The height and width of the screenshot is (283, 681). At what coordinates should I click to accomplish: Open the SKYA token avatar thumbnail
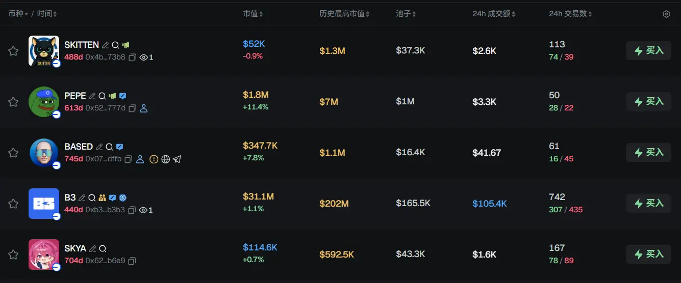pyautogui.click(x=44, y=254)
